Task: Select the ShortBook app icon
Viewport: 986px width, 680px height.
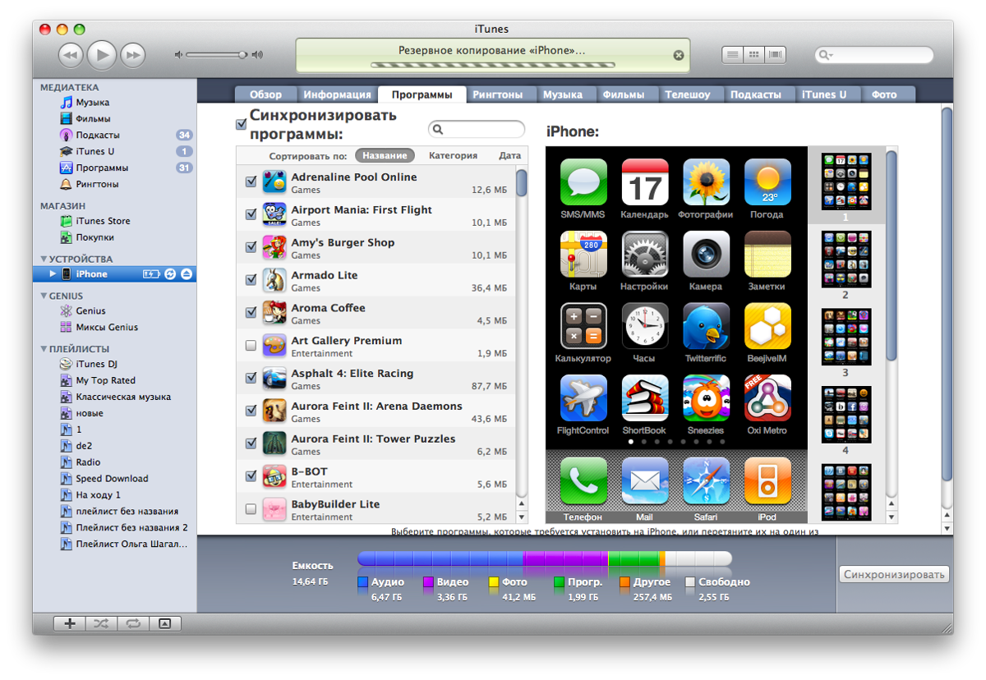Action: point(645,398)
